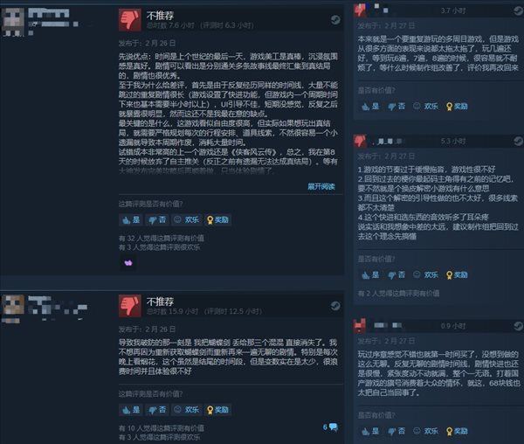Viewport: 524px width, 444px height.
Task: Give 奖励 award to the 15.9-hour review
Action: (x=217, y=410)
